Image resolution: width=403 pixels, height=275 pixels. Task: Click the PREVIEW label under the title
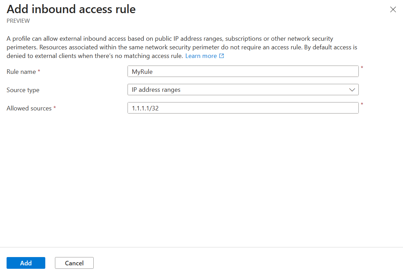click(x=18, y=21)
